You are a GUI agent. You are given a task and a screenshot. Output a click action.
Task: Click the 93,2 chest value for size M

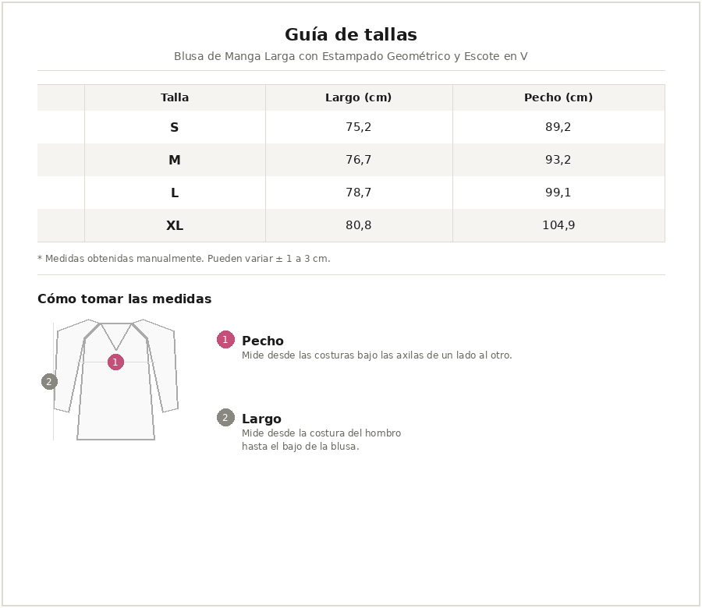tap(558, 160)
